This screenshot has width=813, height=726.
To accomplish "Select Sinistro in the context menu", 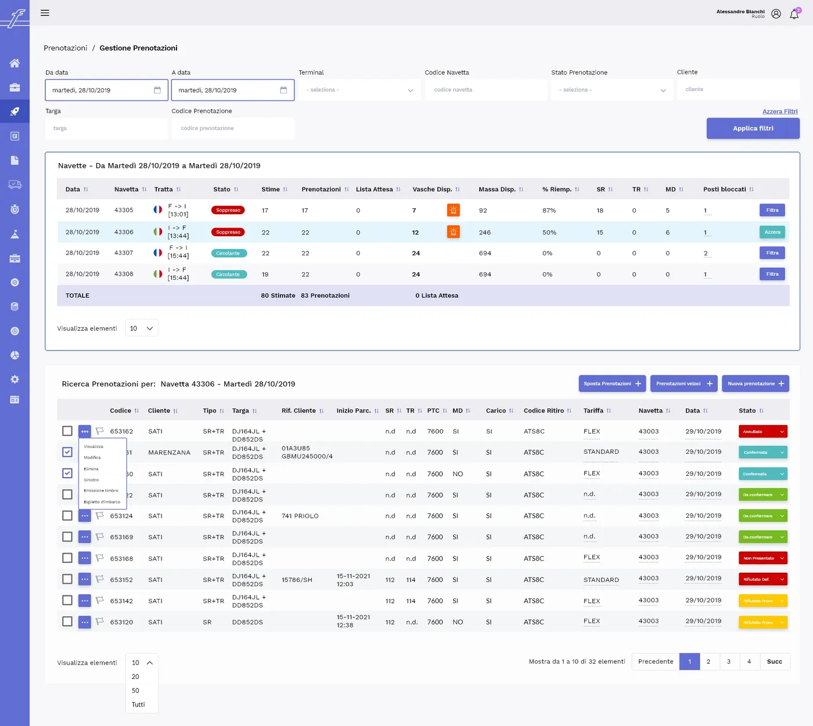I will point(91,480).
